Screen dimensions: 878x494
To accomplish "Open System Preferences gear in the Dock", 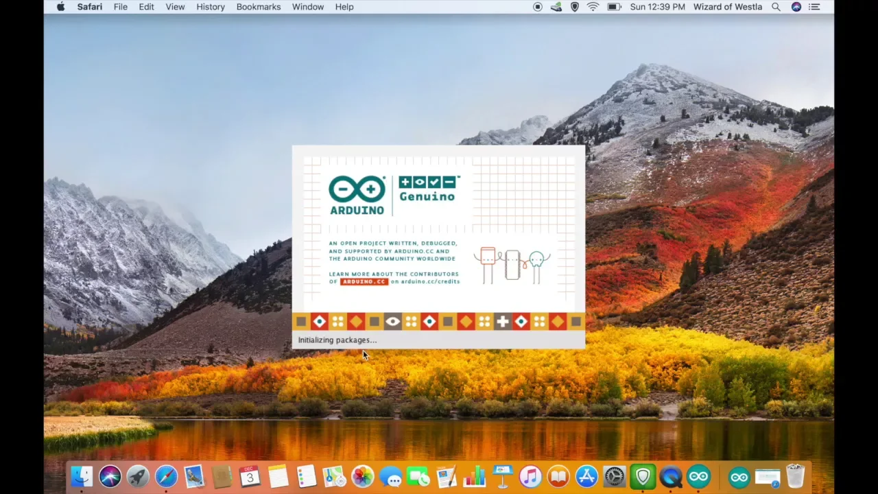I will coord(615,476).
